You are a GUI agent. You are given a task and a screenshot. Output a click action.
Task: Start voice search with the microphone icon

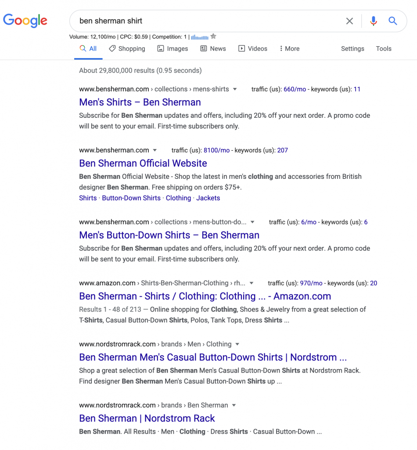pos(373,21)
